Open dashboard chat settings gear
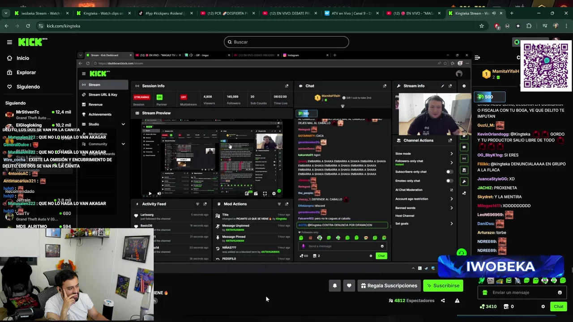 point(371,256)
